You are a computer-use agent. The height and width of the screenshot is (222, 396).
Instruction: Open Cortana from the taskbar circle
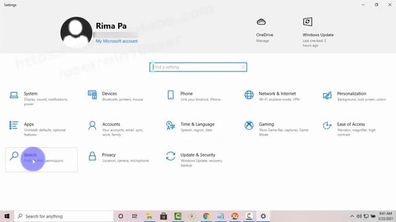point(121,216)
